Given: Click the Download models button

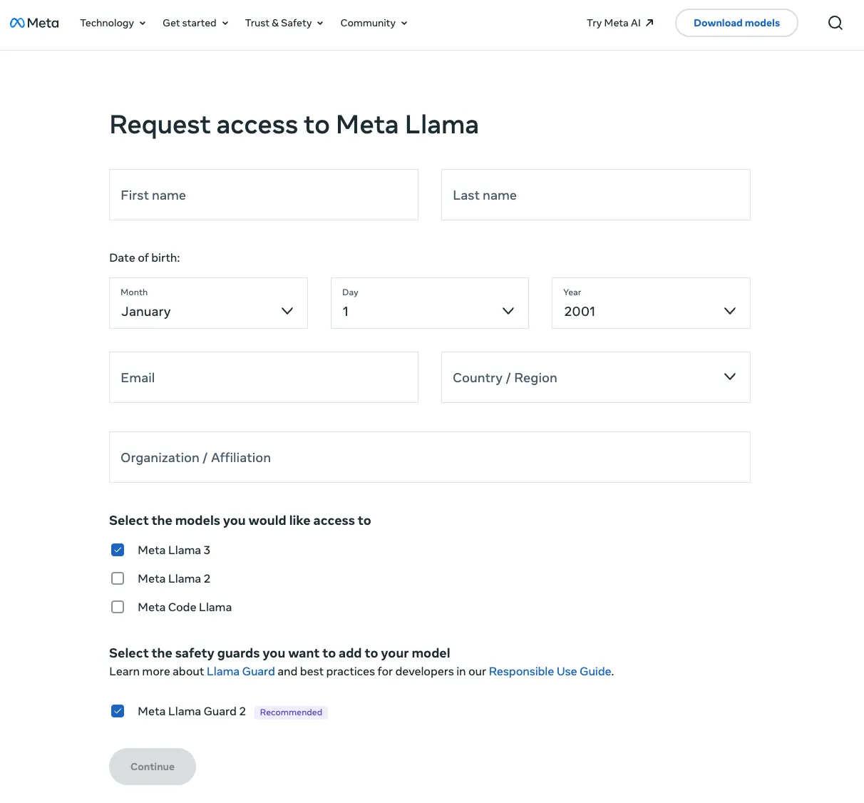Looking at the screenshot, I should pyautogui.click(x=736, y=23).
